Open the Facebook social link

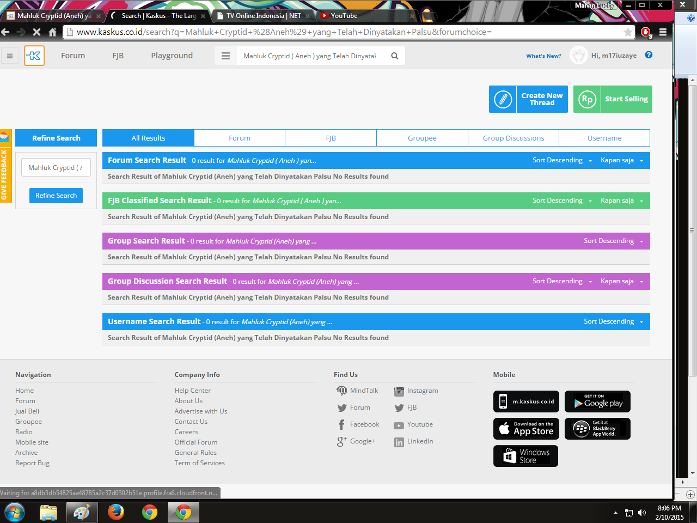(x=358, y=424)
